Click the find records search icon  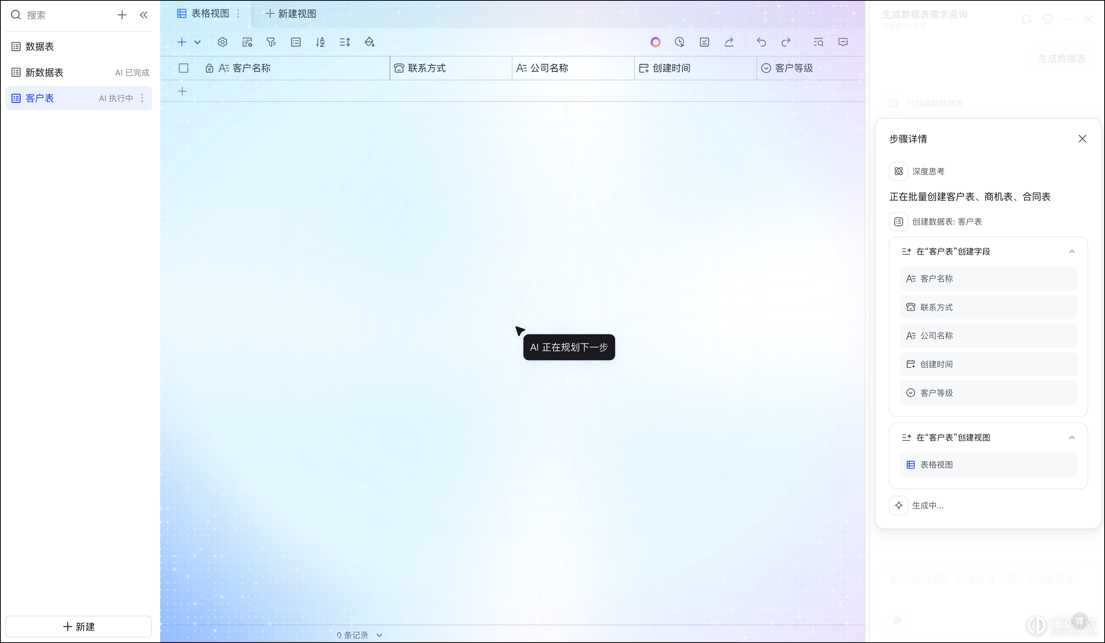coord(818,42)
